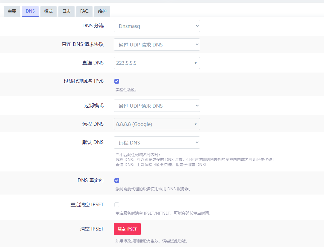Enable the 重启清空 IPSET checkbox

click(x=117, y=205)
